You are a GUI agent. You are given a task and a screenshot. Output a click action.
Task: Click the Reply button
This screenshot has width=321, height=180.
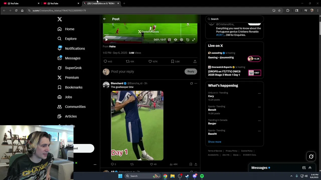point(191,71)
